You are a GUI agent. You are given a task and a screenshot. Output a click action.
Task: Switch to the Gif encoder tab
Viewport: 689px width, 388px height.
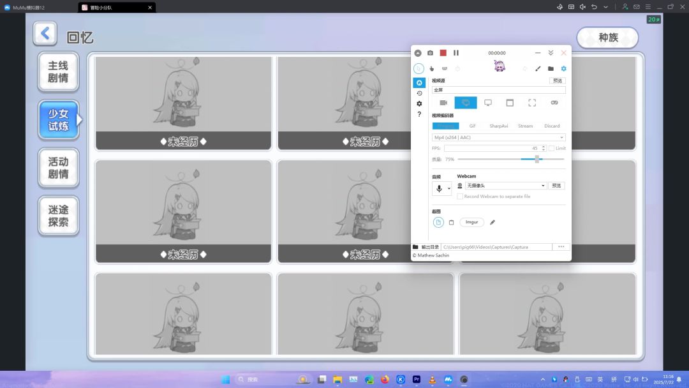(x=472, y=126)
